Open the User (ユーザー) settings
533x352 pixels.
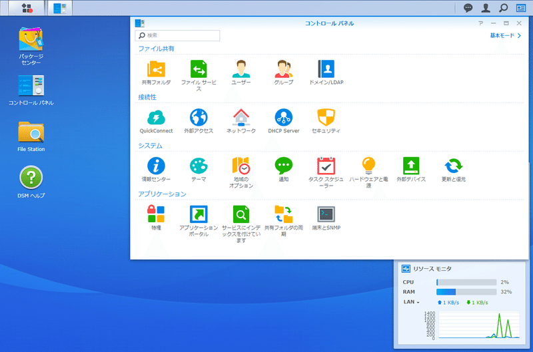click(241, 69)
